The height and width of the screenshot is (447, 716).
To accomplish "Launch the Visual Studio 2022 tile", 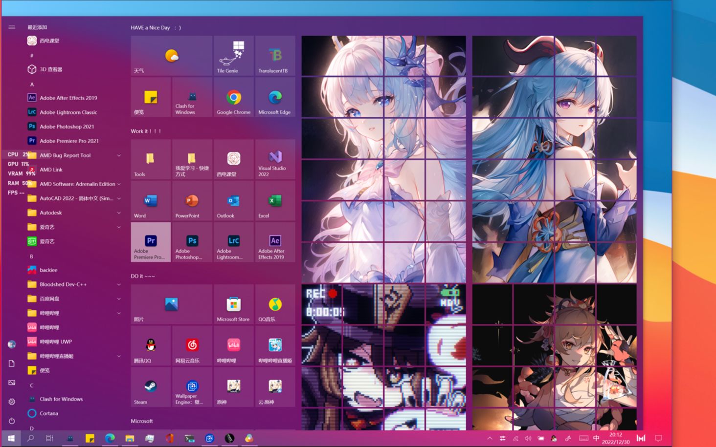I will tap(275, 159).
